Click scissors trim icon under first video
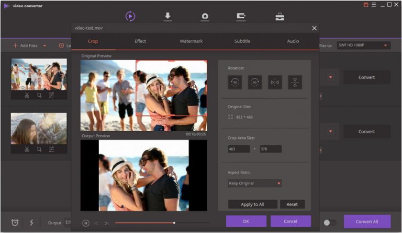The height and width of the screenshot is (233, 402). point(27,95)
